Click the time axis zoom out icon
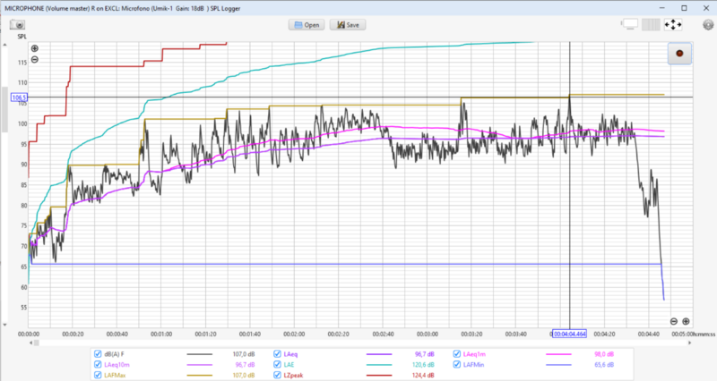Screen dimensions: 717x381 pyautogui.click(x=674, y=321)
